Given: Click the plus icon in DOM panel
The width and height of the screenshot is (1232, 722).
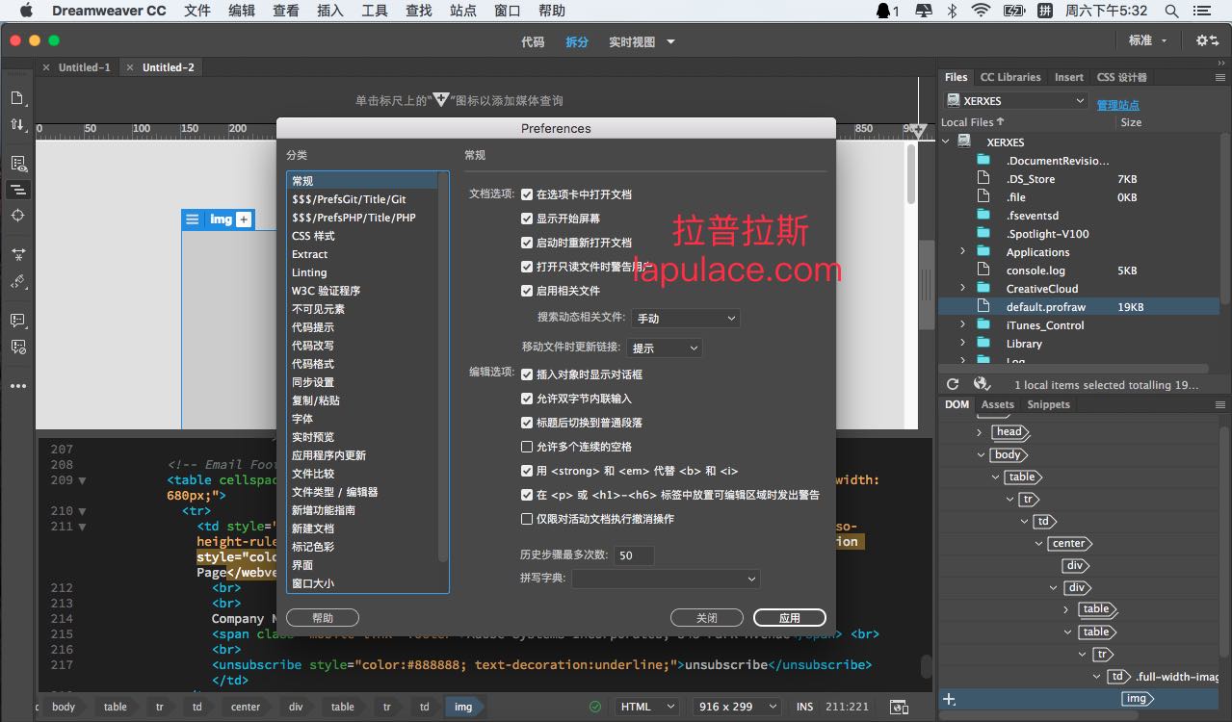Looking at the screenshot, I should point(950,699).
